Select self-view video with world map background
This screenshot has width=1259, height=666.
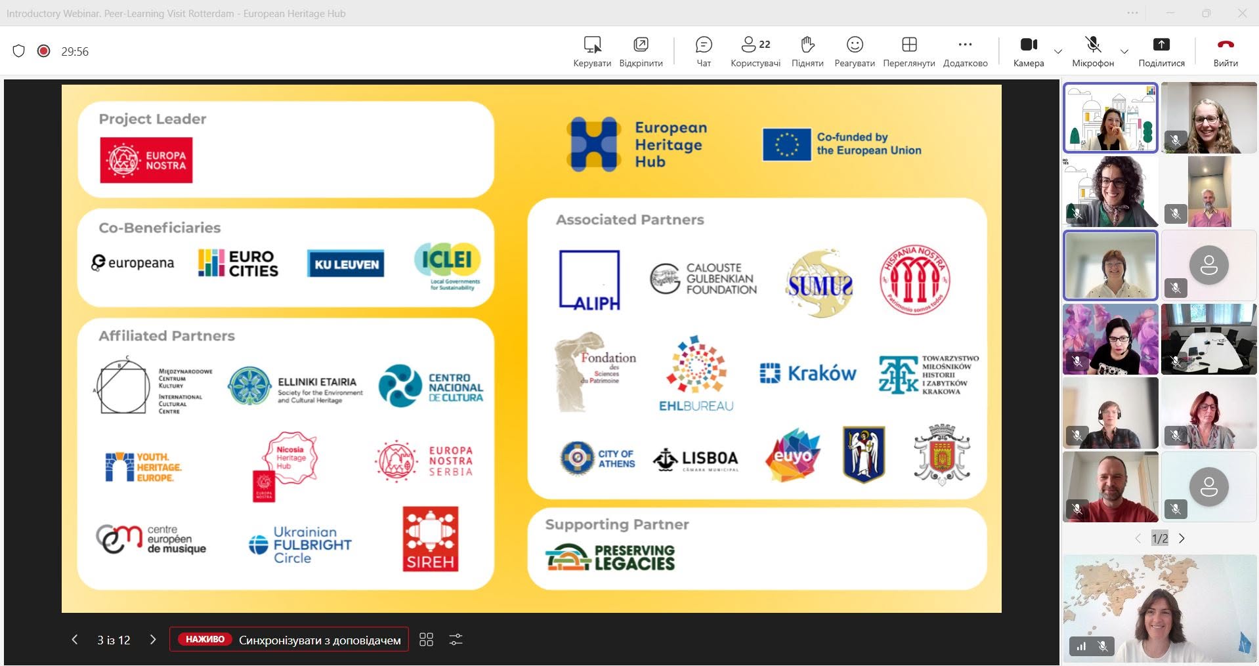(1160, 608)
